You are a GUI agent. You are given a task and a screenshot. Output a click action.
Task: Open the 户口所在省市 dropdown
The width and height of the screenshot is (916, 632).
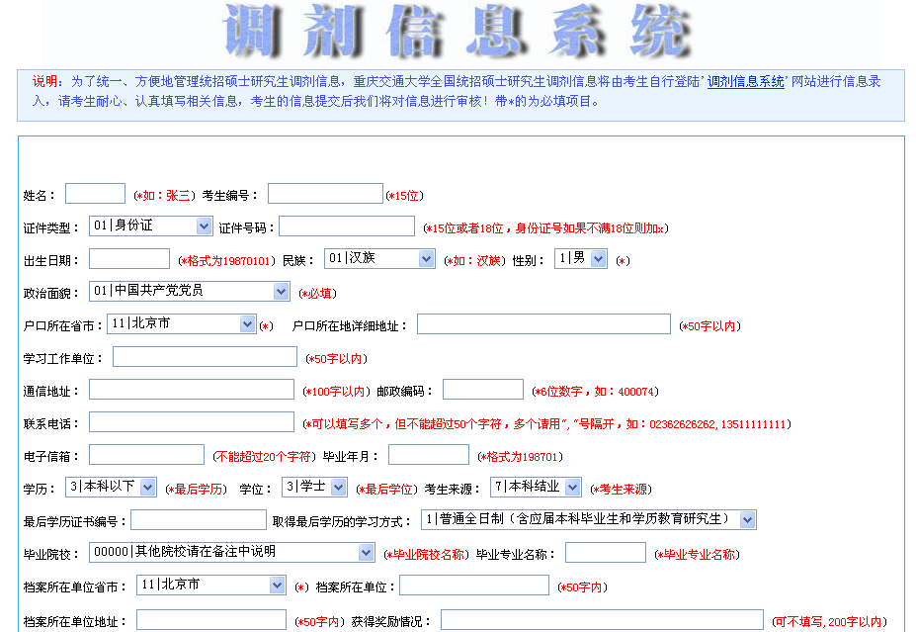click(x=182, y=323)
